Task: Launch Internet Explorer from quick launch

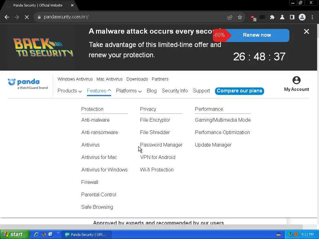Action: pyautogui.click(x=36, y=234)
